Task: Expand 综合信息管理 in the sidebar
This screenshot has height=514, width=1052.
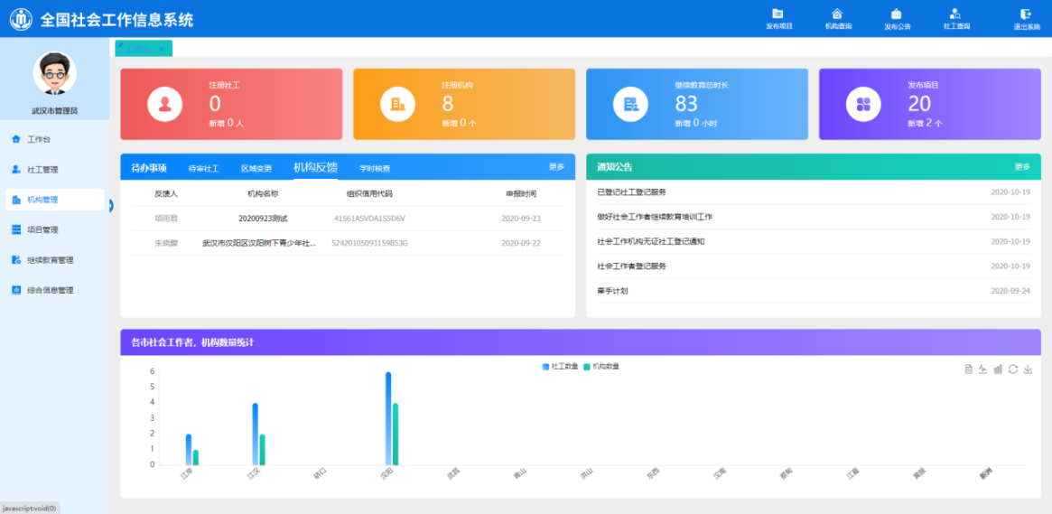Action: click(x=54, y=291)
